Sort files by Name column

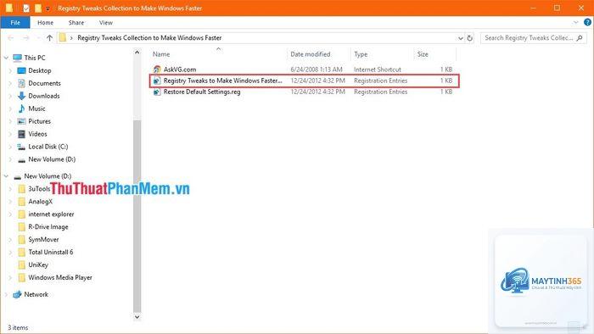coord(161,54)
